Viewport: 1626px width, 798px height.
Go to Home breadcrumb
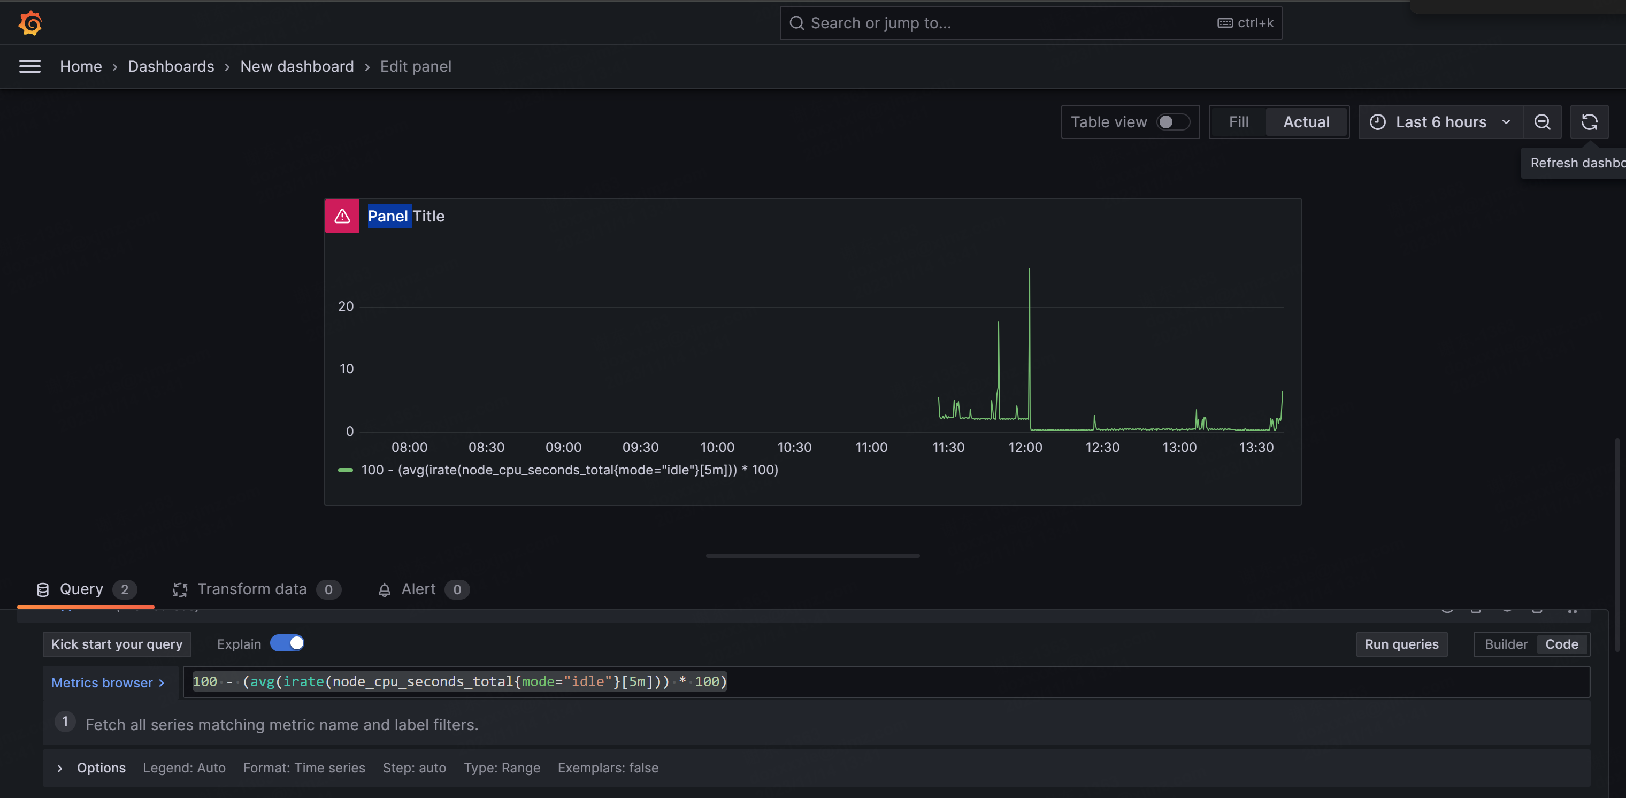click(81, 66)
